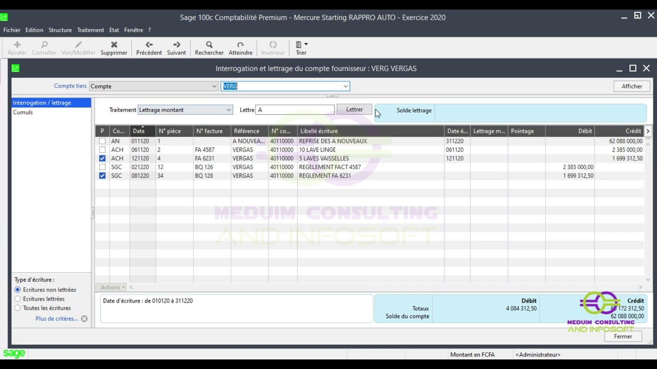
Task: Click the Voir/Modifier pencil icon
Action: tap(78, 45)
